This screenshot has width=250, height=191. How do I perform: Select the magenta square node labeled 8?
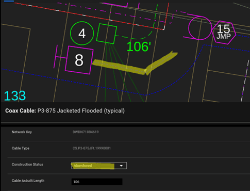coord(79,60)
